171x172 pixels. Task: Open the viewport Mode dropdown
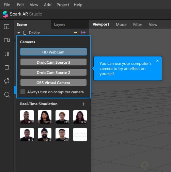coord(121,25)
